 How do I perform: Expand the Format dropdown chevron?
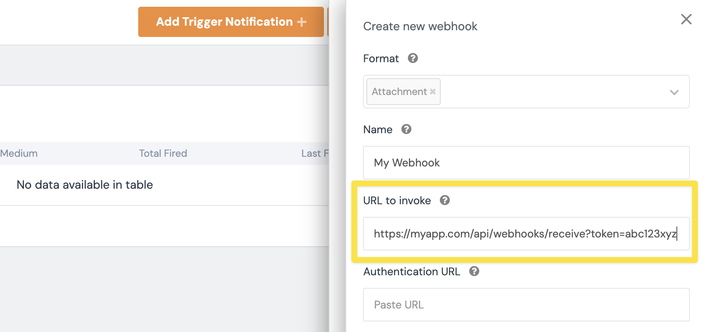(674, 92)
